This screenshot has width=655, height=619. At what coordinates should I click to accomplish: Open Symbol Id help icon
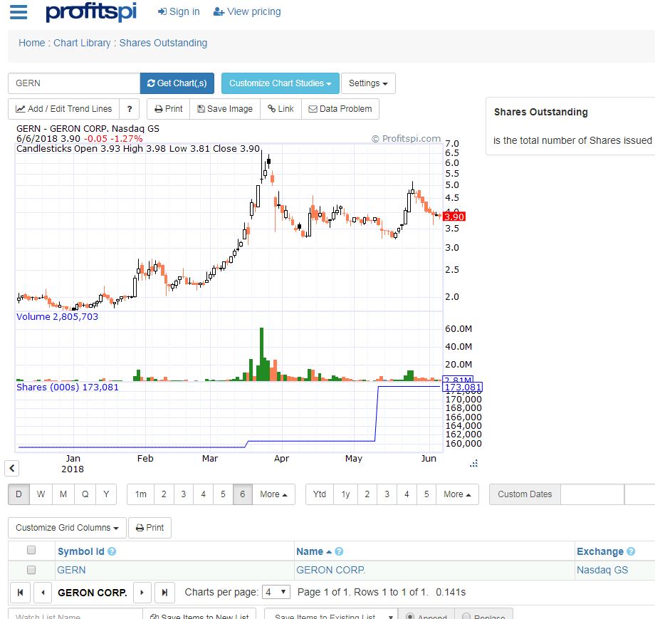click(x=112, y=551)
